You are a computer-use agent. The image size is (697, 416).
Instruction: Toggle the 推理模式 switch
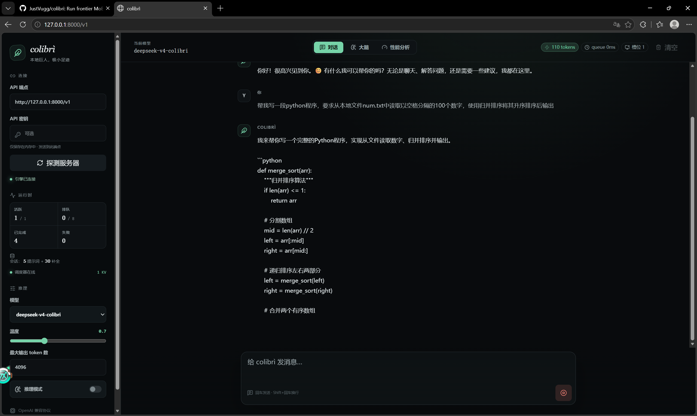tap(95, 389)
